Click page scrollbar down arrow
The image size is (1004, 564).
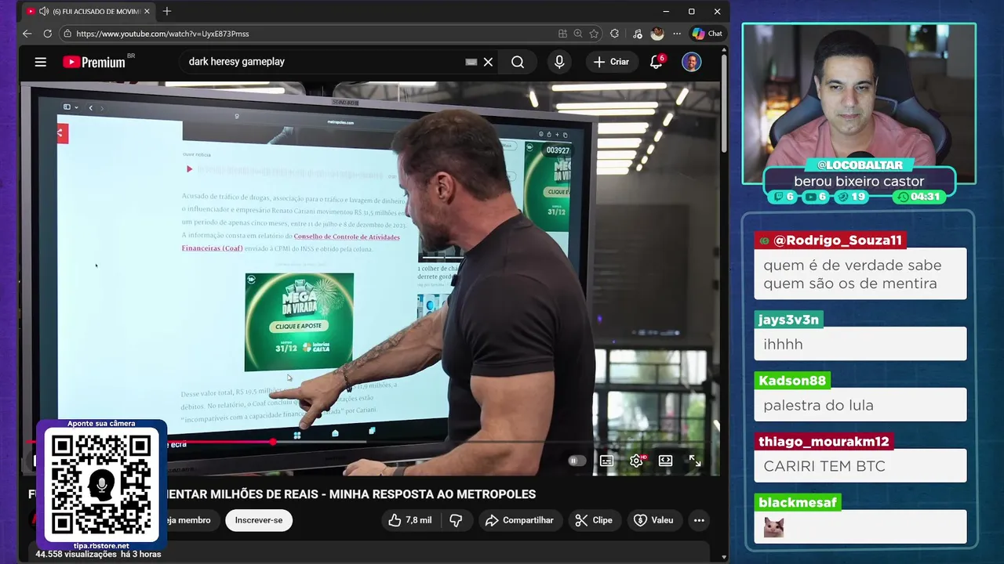724,557
